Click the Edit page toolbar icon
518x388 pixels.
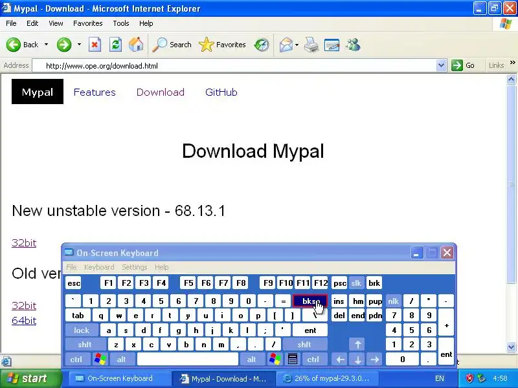332,45
